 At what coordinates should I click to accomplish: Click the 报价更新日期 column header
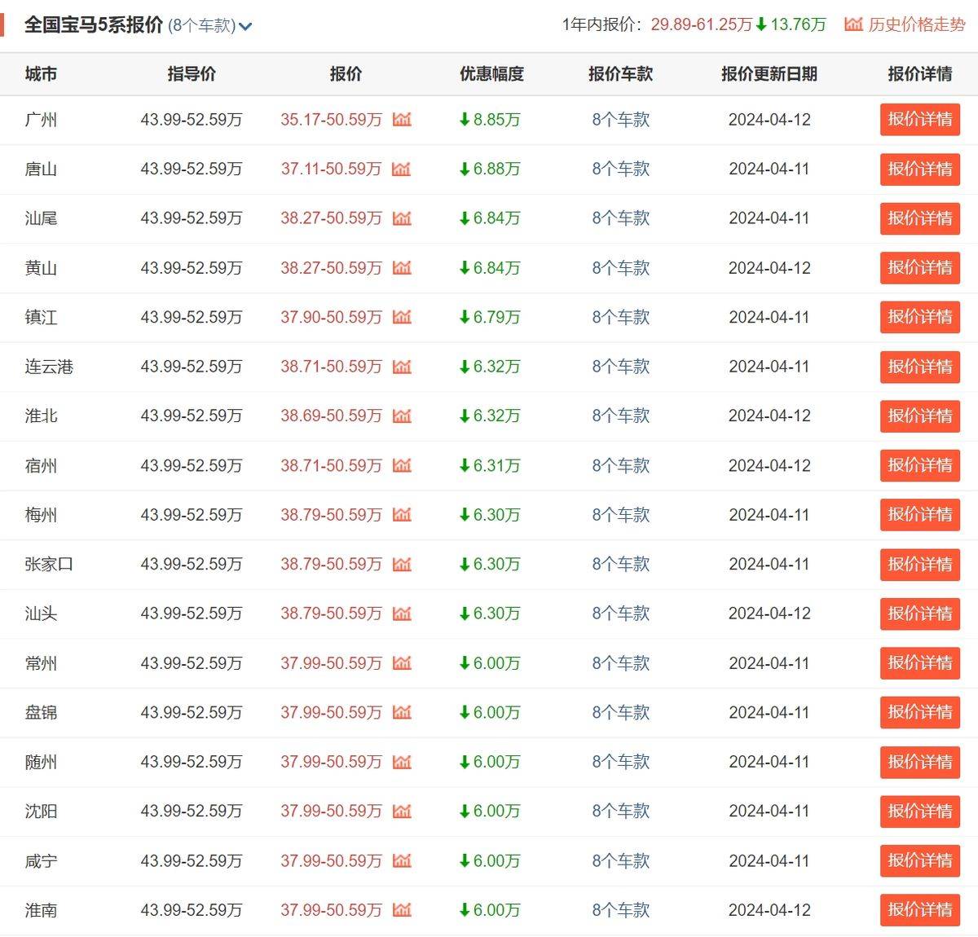767,74
